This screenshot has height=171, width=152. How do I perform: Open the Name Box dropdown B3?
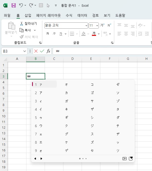click(x=25, y=51)
